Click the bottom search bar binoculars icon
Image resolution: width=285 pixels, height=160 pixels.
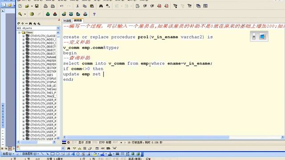pos(69,148)
